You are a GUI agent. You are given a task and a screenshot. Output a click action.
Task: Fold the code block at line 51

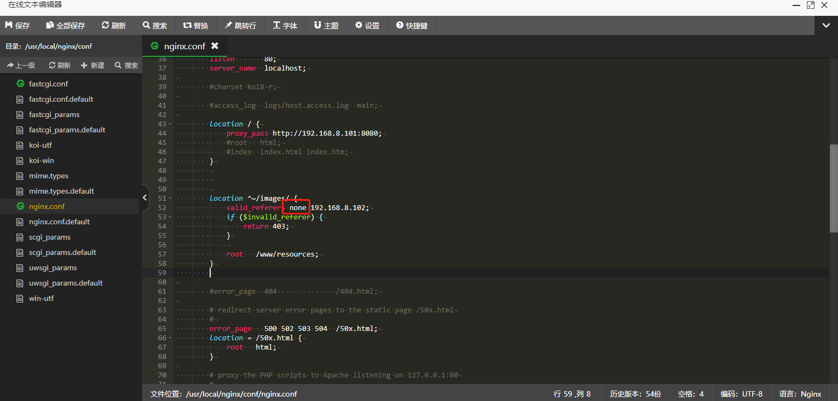tap(170, 199)
